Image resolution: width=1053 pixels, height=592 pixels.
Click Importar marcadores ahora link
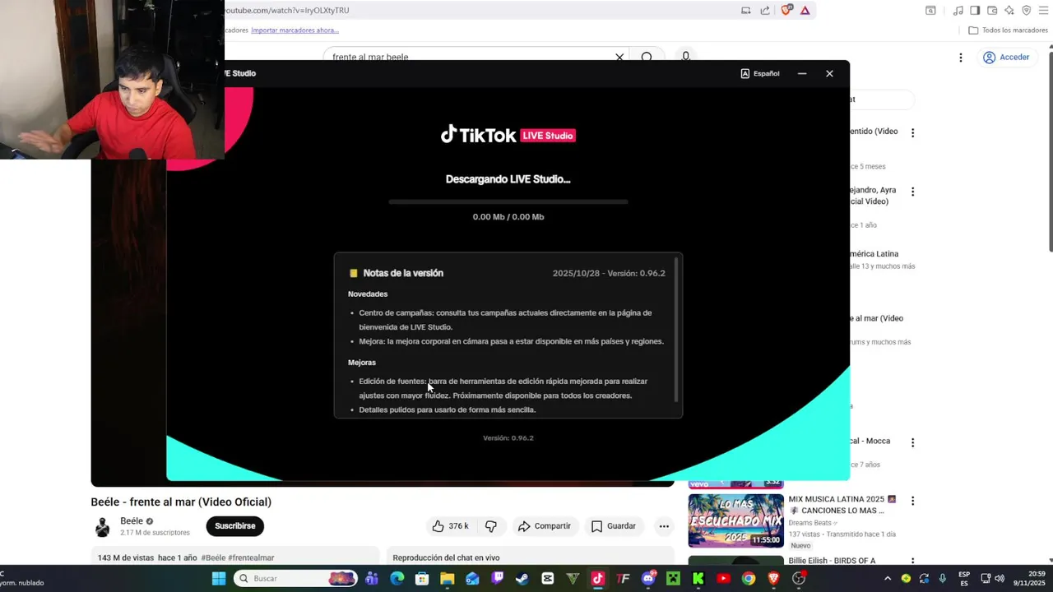(295, 30)
